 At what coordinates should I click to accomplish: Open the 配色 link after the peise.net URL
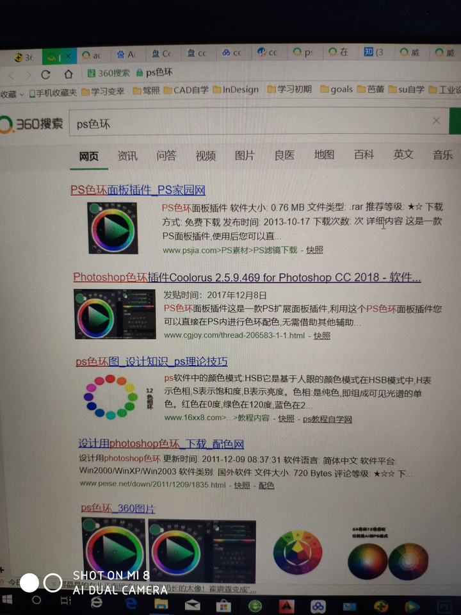tap(266, 486)
